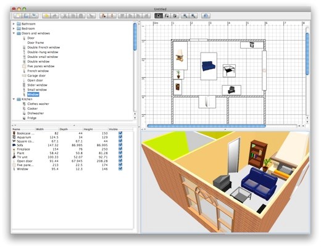
Task: Click the New home toolbar icon
Action: click(x=18, y=16)
